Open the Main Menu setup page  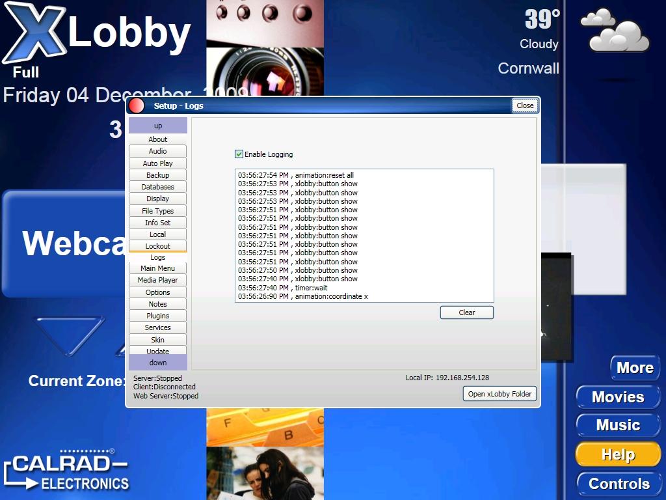(157, 268)
